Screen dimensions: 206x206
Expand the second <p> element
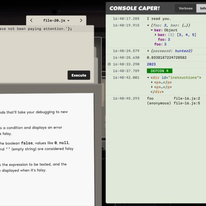point(152,87)
